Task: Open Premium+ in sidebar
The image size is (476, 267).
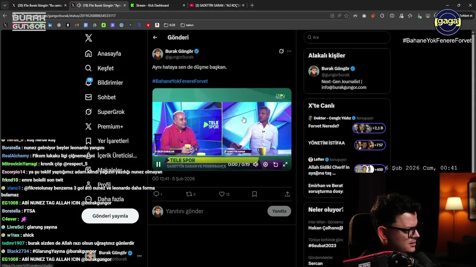Action: [104, 126]
